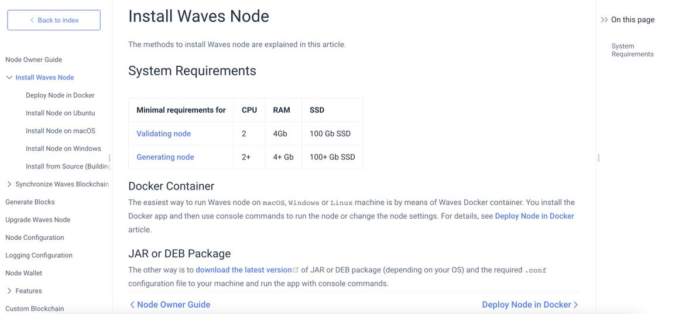Go to next page Deploy Node in Docker
This screenshot has width=679, height=314.
[530, 305]
